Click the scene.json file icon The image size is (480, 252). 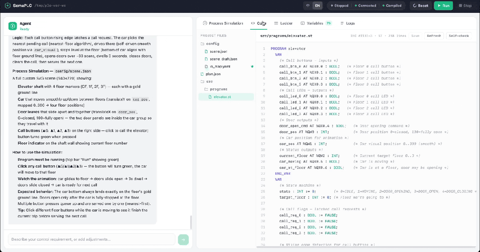[206, 52]
